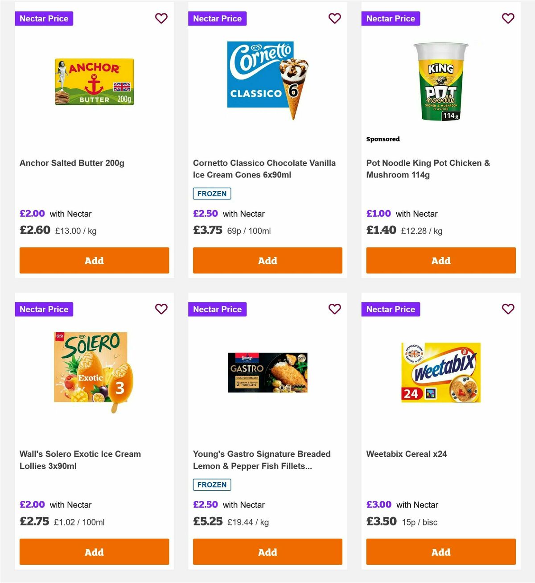This screenshot has width=535, height=583.
Task: Click the heart on Young's Gastro fish fillets
Action: tap(335, 309)
